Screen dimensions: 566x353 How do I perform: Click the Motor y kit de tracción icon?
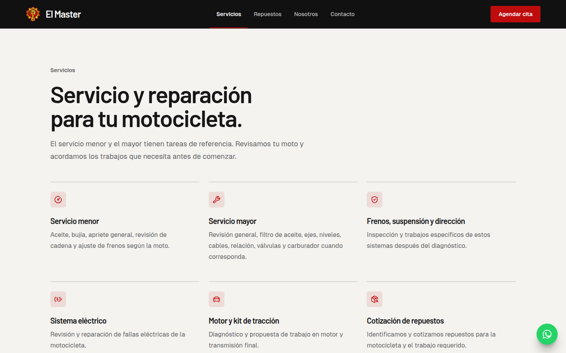click(x=217, y=299)
